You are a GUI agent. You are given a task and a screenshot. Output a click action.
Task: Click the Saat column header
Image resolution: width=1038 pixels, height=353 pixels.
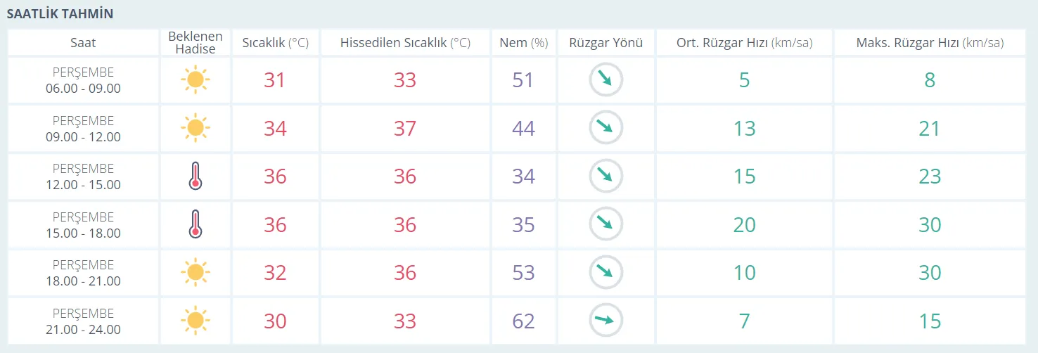point(83,42)
